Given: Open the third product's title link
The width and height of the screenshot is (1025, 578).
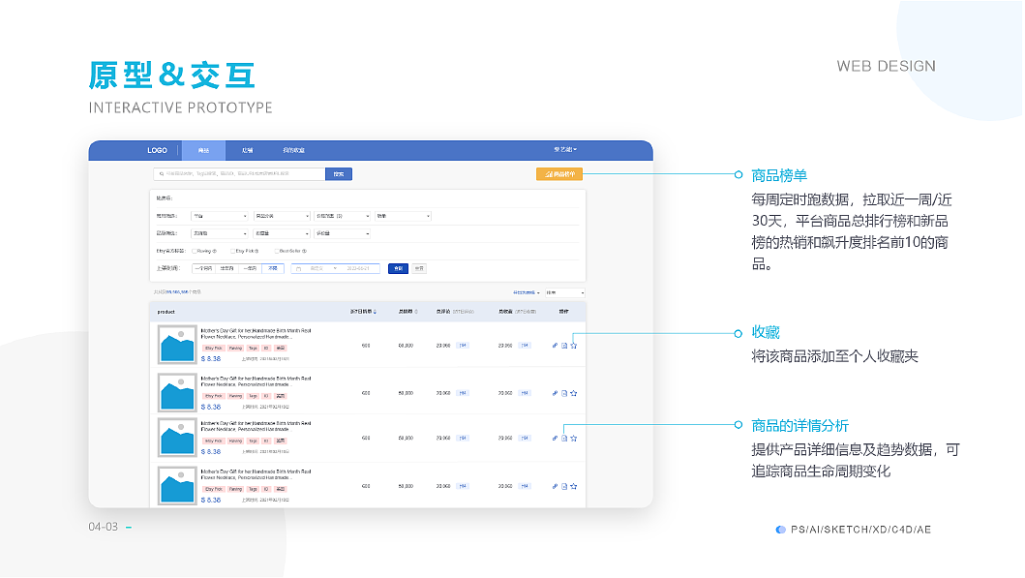Looking at the screenshot, I should (x=256, y=426).
